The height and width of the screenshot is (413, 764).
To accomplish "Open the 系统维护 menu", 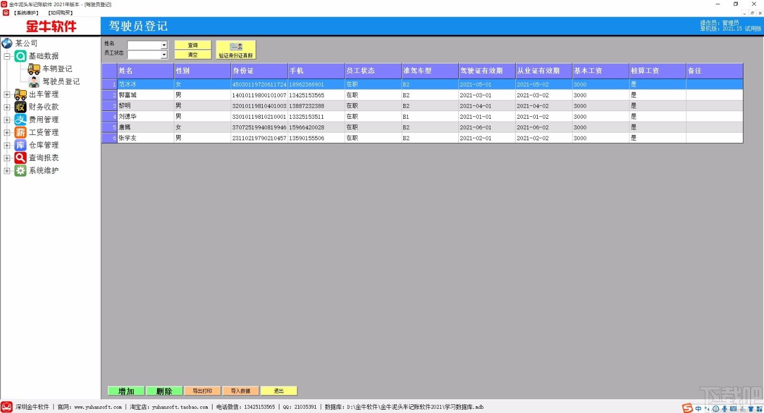I will [26, 13].
